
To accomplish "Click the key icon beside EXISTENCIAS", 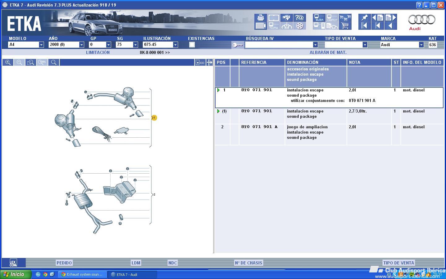I will (x=237, y=45).
